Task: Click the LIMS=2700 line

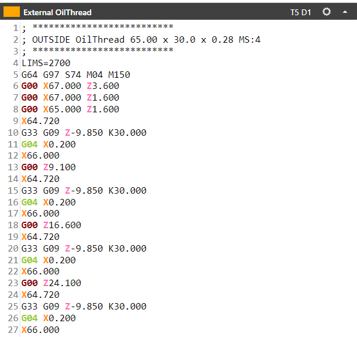Action: [46, 63]
